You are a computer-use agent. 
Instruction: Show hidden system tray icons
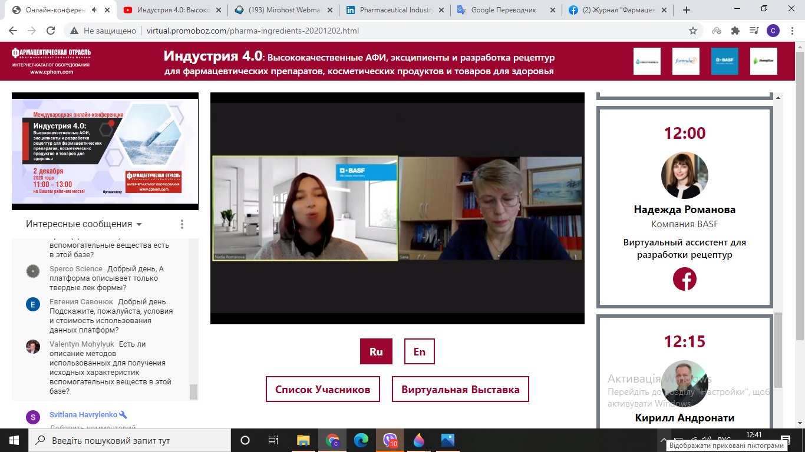click(x=664, y=440)
